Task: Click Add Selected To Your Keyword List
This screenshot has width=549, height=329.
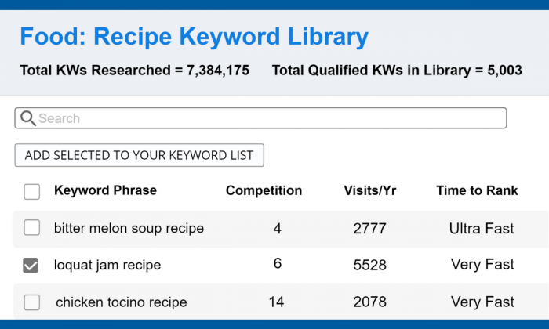Action: click(x=140, y=155)
